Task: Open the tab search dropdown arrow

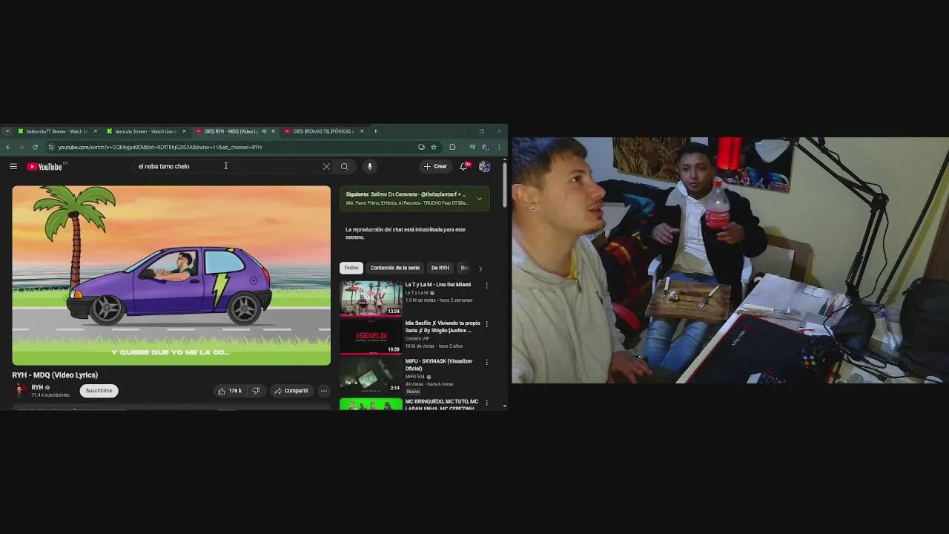Action: tap(7, 131)
